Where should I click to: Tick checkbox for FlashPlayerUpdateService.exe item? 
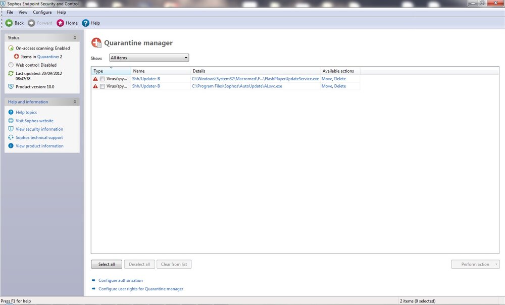[x=102, y=79]
